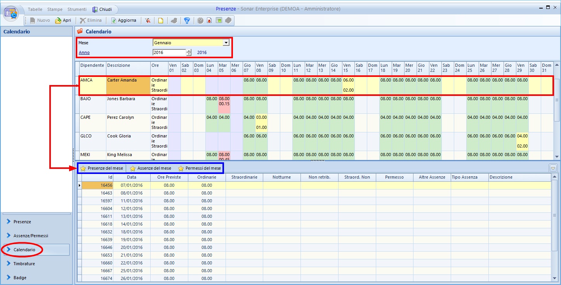Click the red-arrow document export icon
The height and width of the screenshot is (285, 561).
click(x=209, y=21)
